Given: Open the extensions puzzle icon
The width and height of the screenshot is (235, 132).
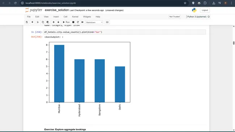Looking at the screenshot, I should point(205,3).
